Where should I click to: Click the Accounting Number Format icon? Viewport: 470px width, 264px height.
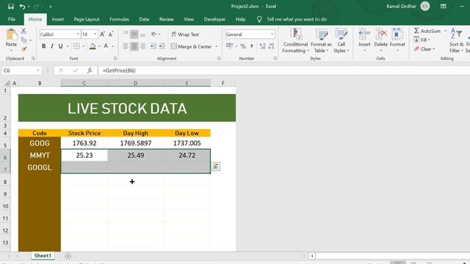pyautogui.click(x=230, y=45)
